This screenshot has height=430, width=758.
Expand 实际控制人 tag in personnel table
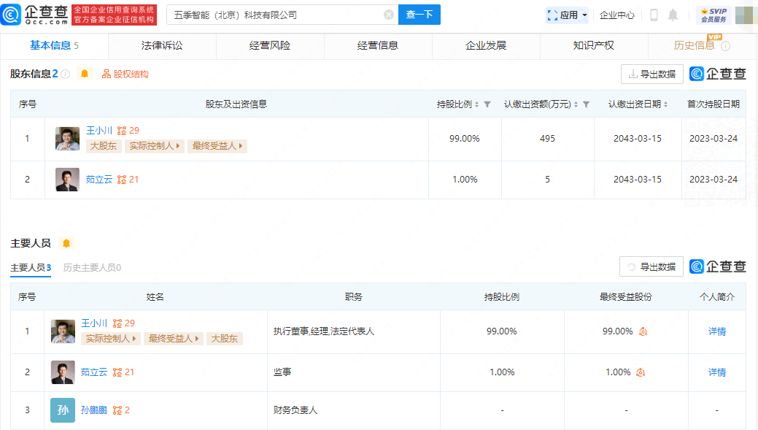(x=111, y=339)
